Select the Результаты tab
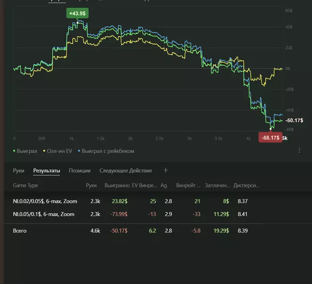Image resolution: width=312 pixels, height=284 pixels. pyautogui.click(x=46, y=171)
